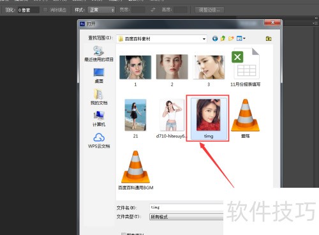This screenshot has width=319, height=235.
Task: Open the style dropdown in options bar
Action: coord(101,10)
